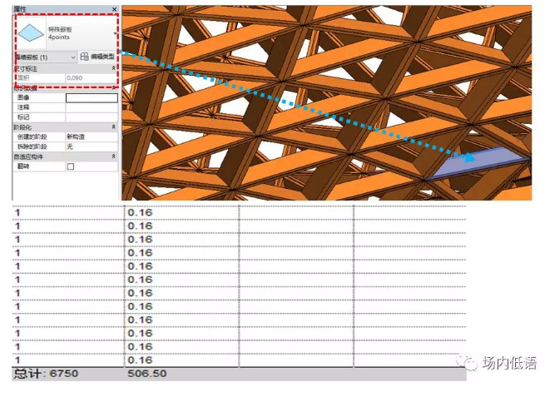Screen dimensions: 550x397
Task: Select the 面积 property label
Action: 23,78
